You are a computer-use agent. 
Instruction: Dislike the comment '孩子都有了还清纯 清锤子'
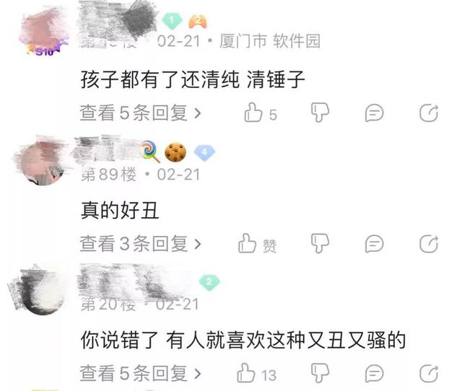320,112
